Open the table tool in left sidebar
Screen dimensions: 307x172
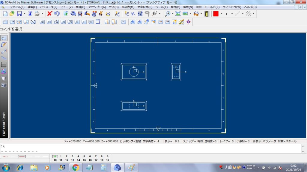tap(4, 64)
